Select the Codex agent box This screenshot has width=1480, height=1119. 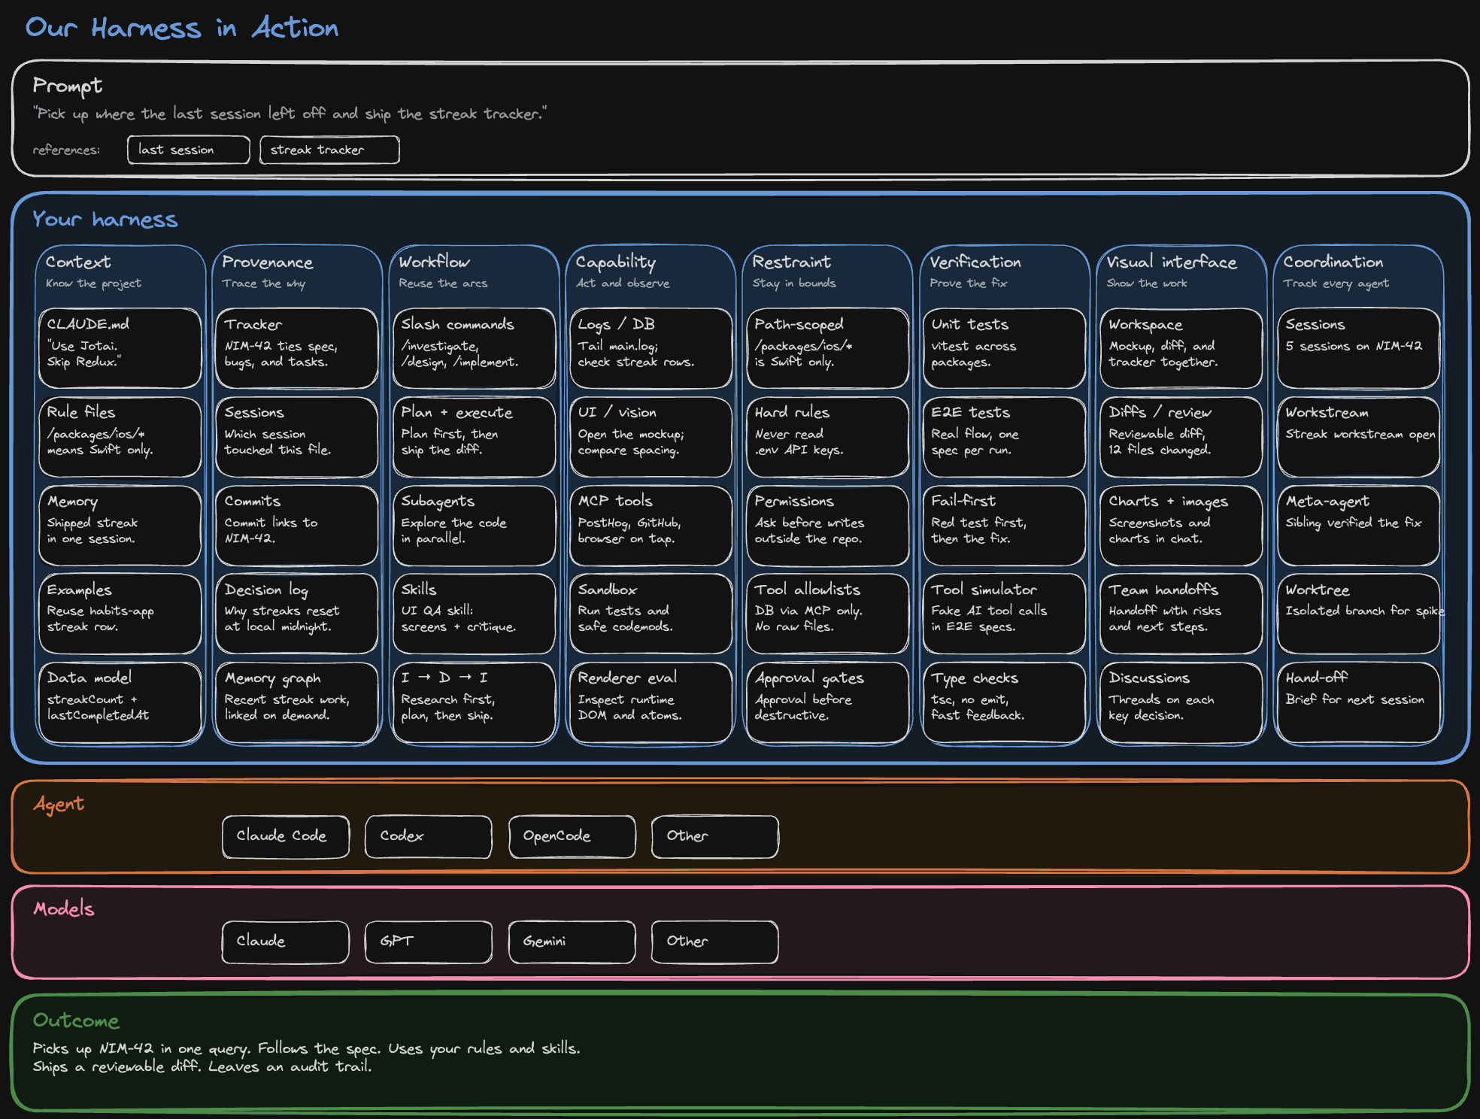pos(429,836)
